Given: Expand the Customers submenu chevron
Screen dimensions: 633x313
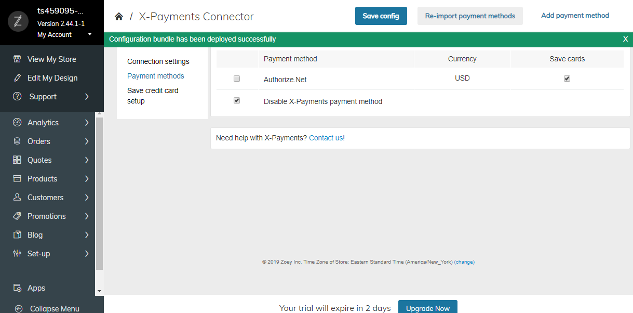Looking at the screenshot, I should (87, 198).
